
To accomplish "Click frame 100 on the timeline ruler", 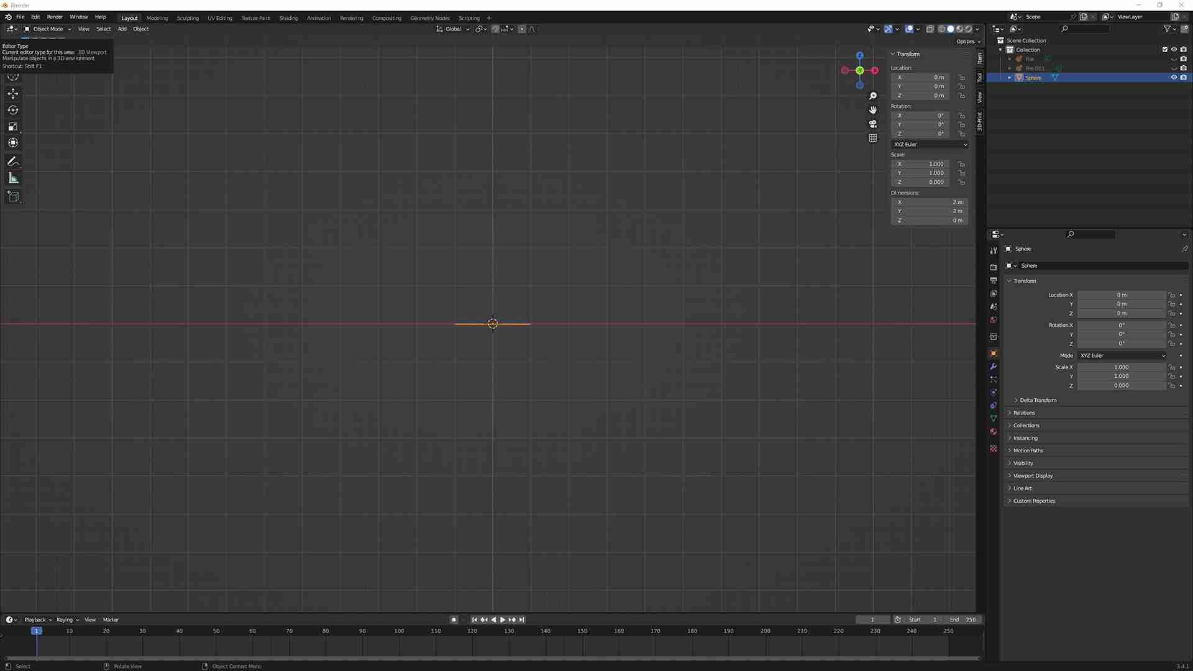I will 399,631.
